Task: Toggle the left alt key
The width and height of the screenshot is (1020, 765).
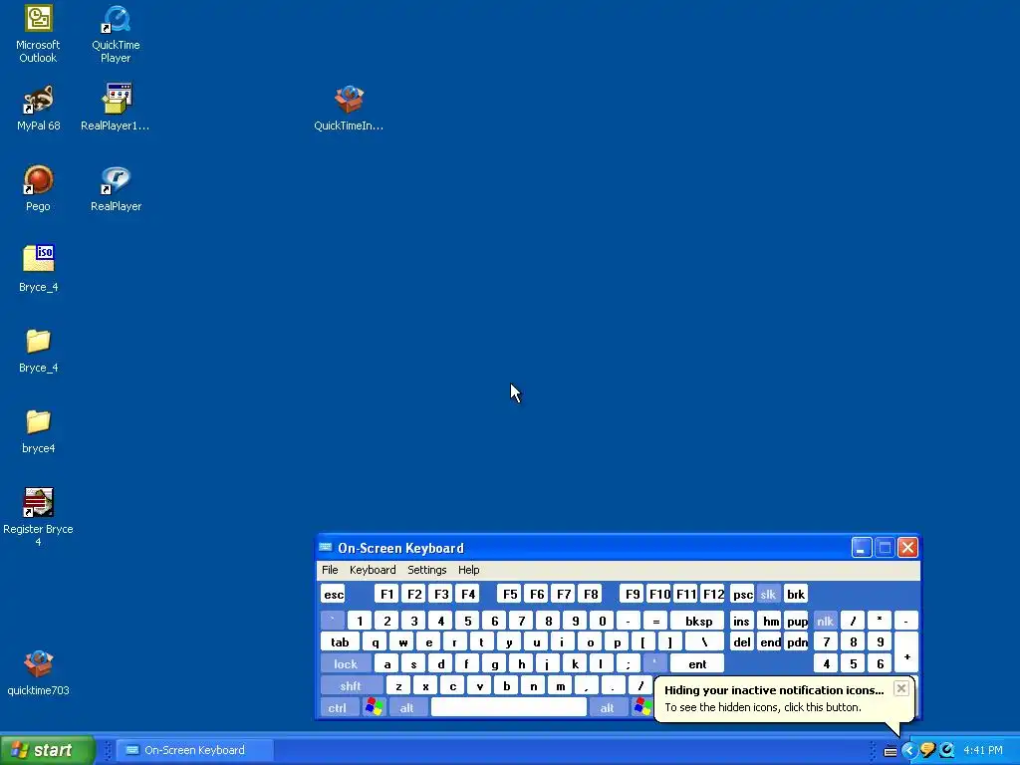Action: pyautogui.click(x=406, y=707)
